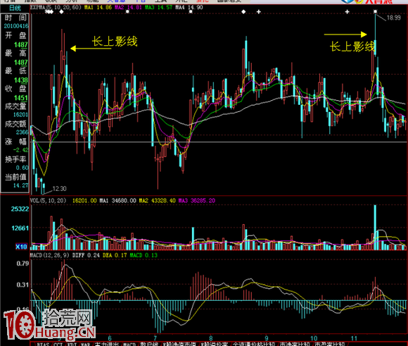The height and width of the screenshot is (346, 408).
Task: Click the 12.30 lowest price label
Action: pyautogui.click(x=59, y=189)
